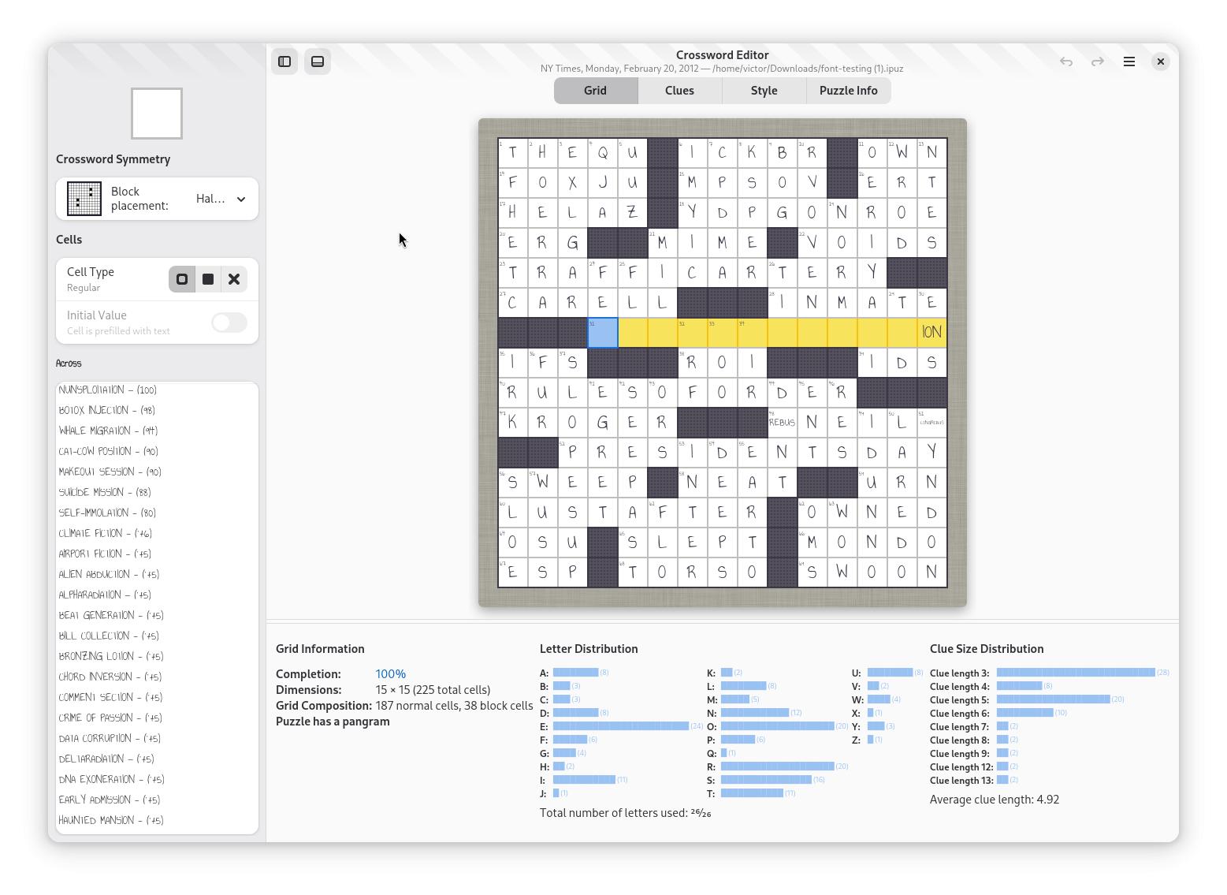This screenshot has height=895, width=1227.
Task: Open the Block placement dropdown
Action: (x=222, y=198)
